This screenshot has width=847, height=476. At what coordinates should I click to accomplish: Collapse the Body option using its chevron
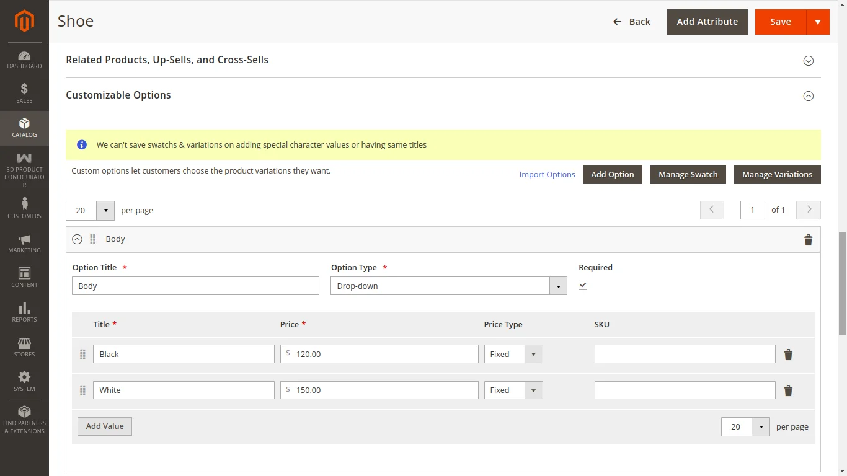(77, 239)
